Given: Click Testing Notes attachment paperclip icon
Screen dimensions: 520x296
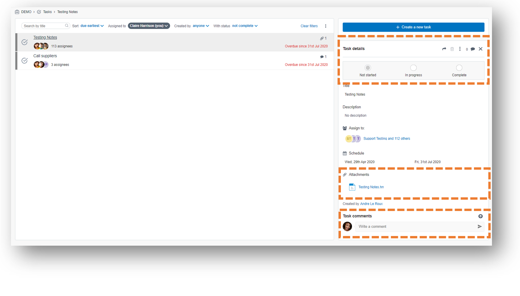Looking at the screenshot, I should (322, 38).
